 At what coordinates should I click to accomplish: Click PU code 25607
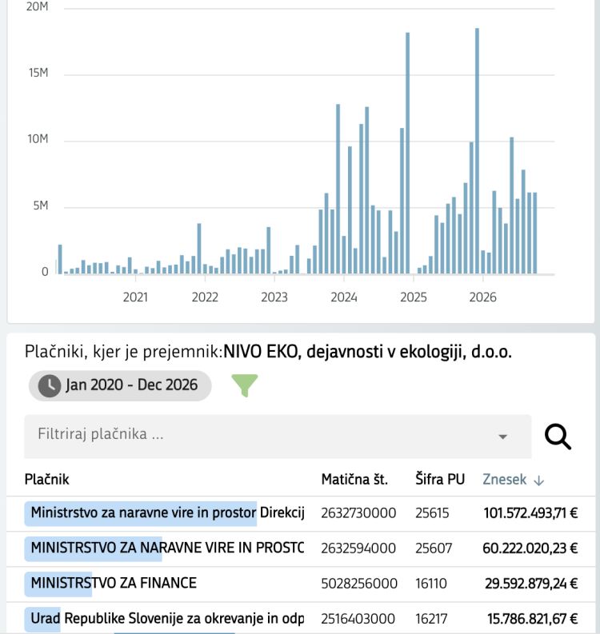point(434,548)
